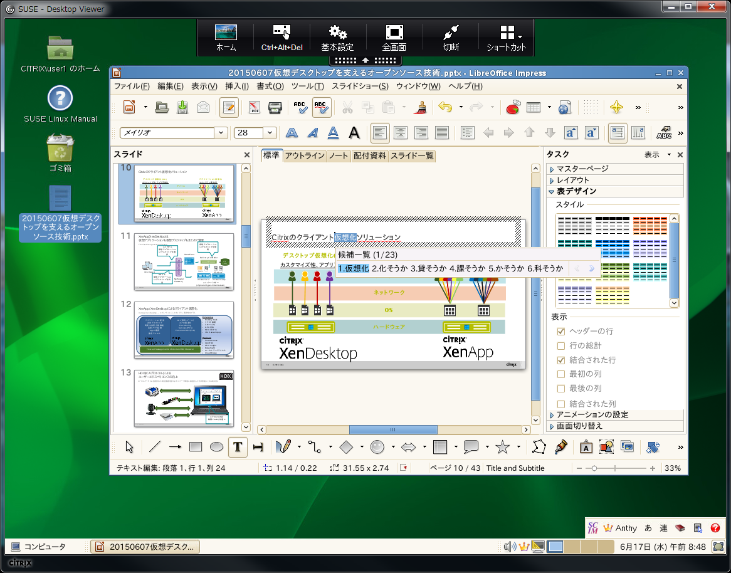The height and width of the screenshot is (573, 731).
Task: Click ホーム button in Desktop Viewer bar
Action: coord(226,38)
